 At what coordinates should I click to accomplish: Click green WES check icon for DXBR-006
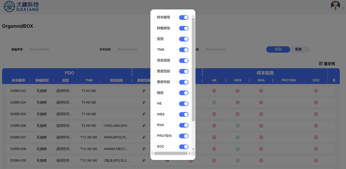pyautogui.click(x=237, y=125)
